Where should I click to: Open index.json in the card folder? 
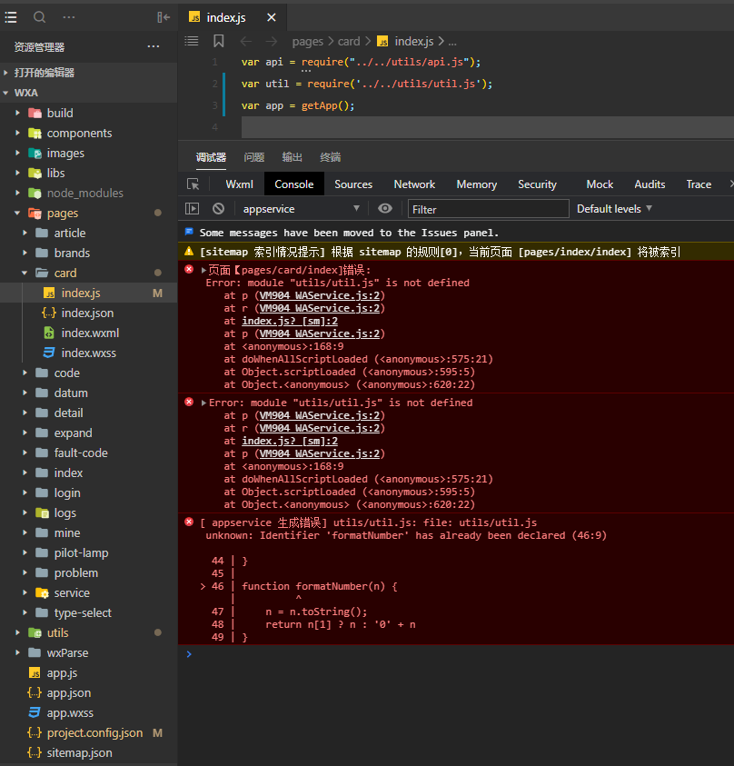point(88,313)
